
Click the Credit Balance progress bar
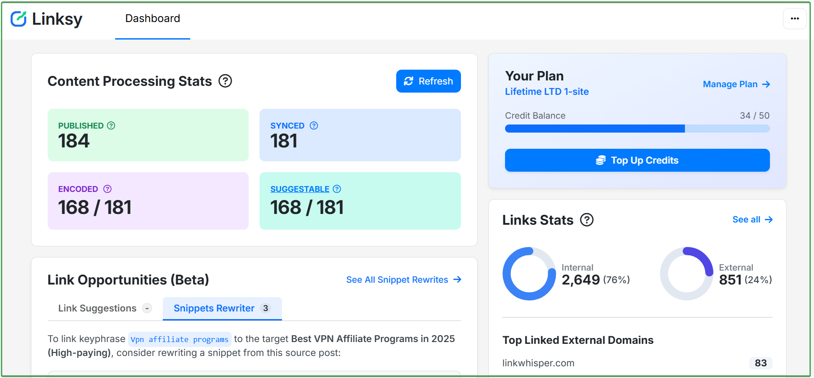(x=637, y=129)
